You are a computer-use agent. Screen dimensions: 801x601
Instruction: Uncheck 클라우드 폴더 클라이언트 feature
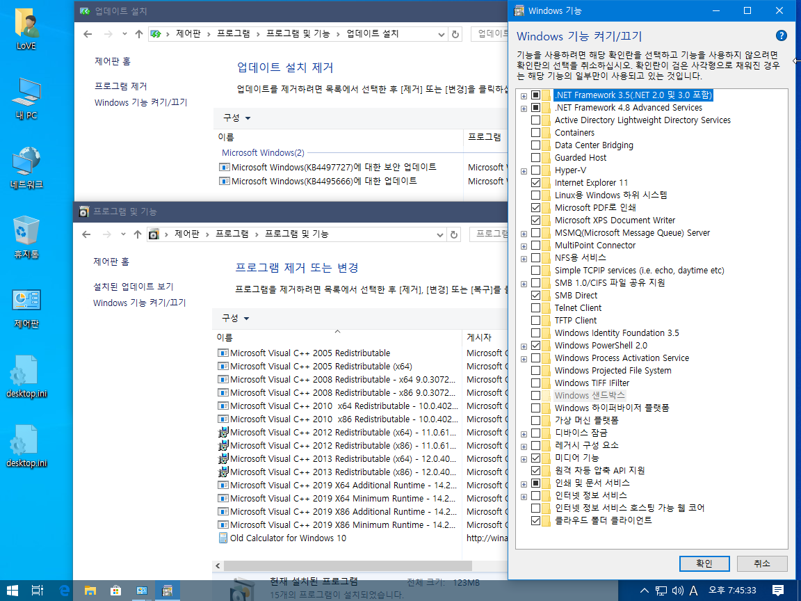point(535,521)
